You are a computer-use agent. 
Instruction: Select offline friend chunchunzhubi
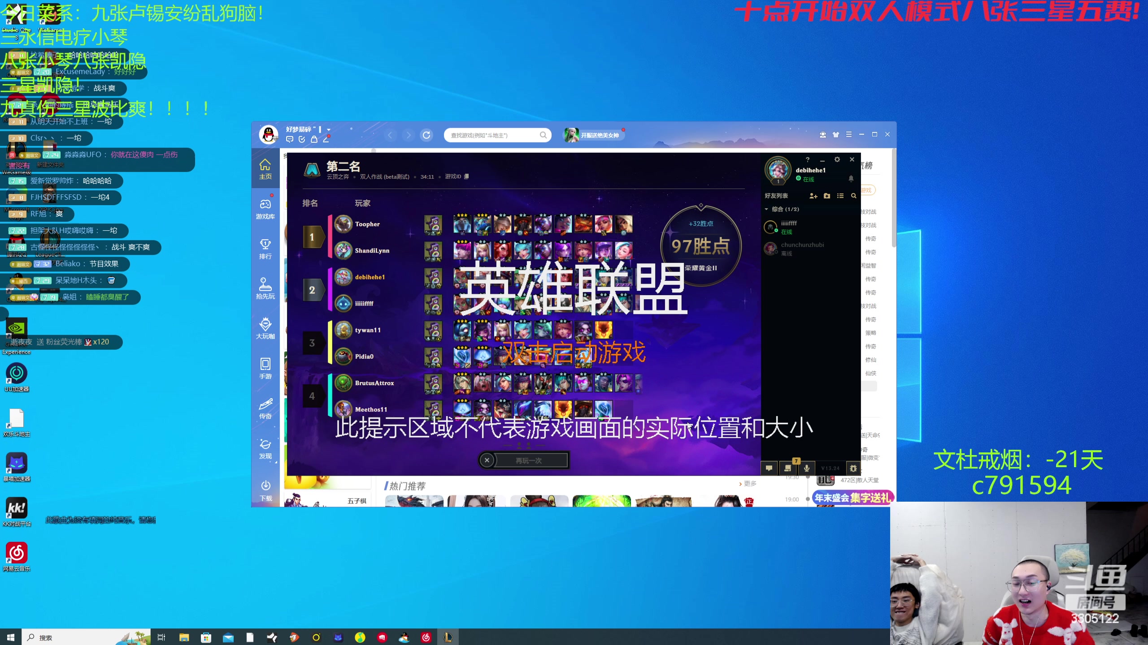811,249
